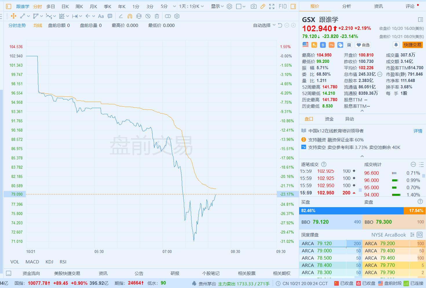Open 美股快捷交易 in bottom bar

coord(67,273)
